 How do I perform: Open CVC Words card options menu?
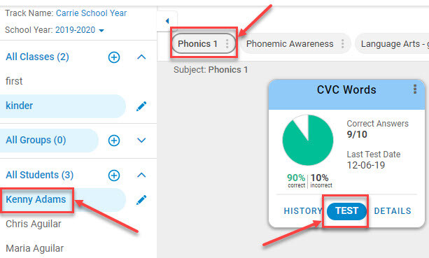pyautogui.click(x=415, y=89)
